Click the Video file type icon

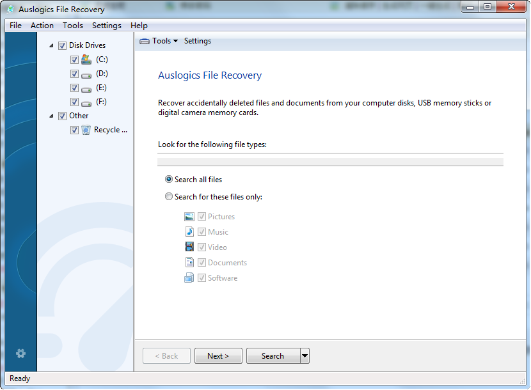coord(189,247)
